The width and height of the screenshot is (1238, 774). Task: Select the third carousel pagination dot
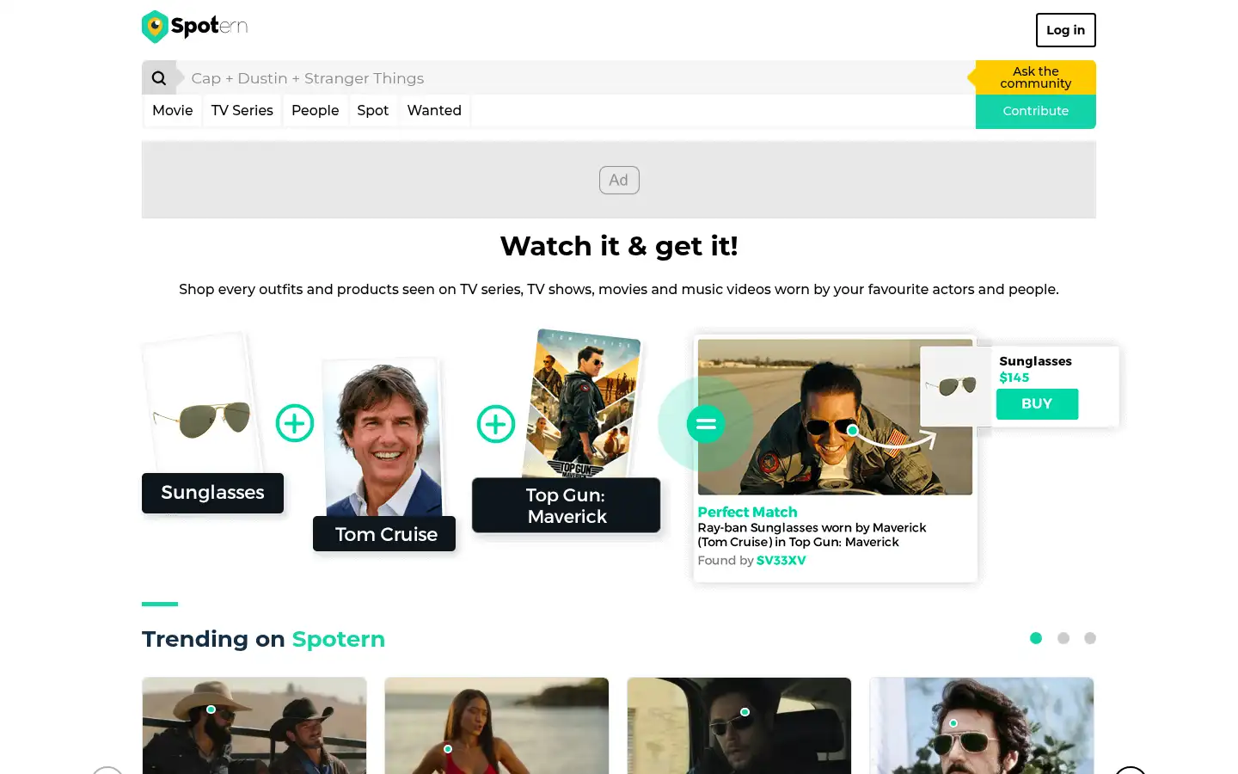pos(1090,638)
